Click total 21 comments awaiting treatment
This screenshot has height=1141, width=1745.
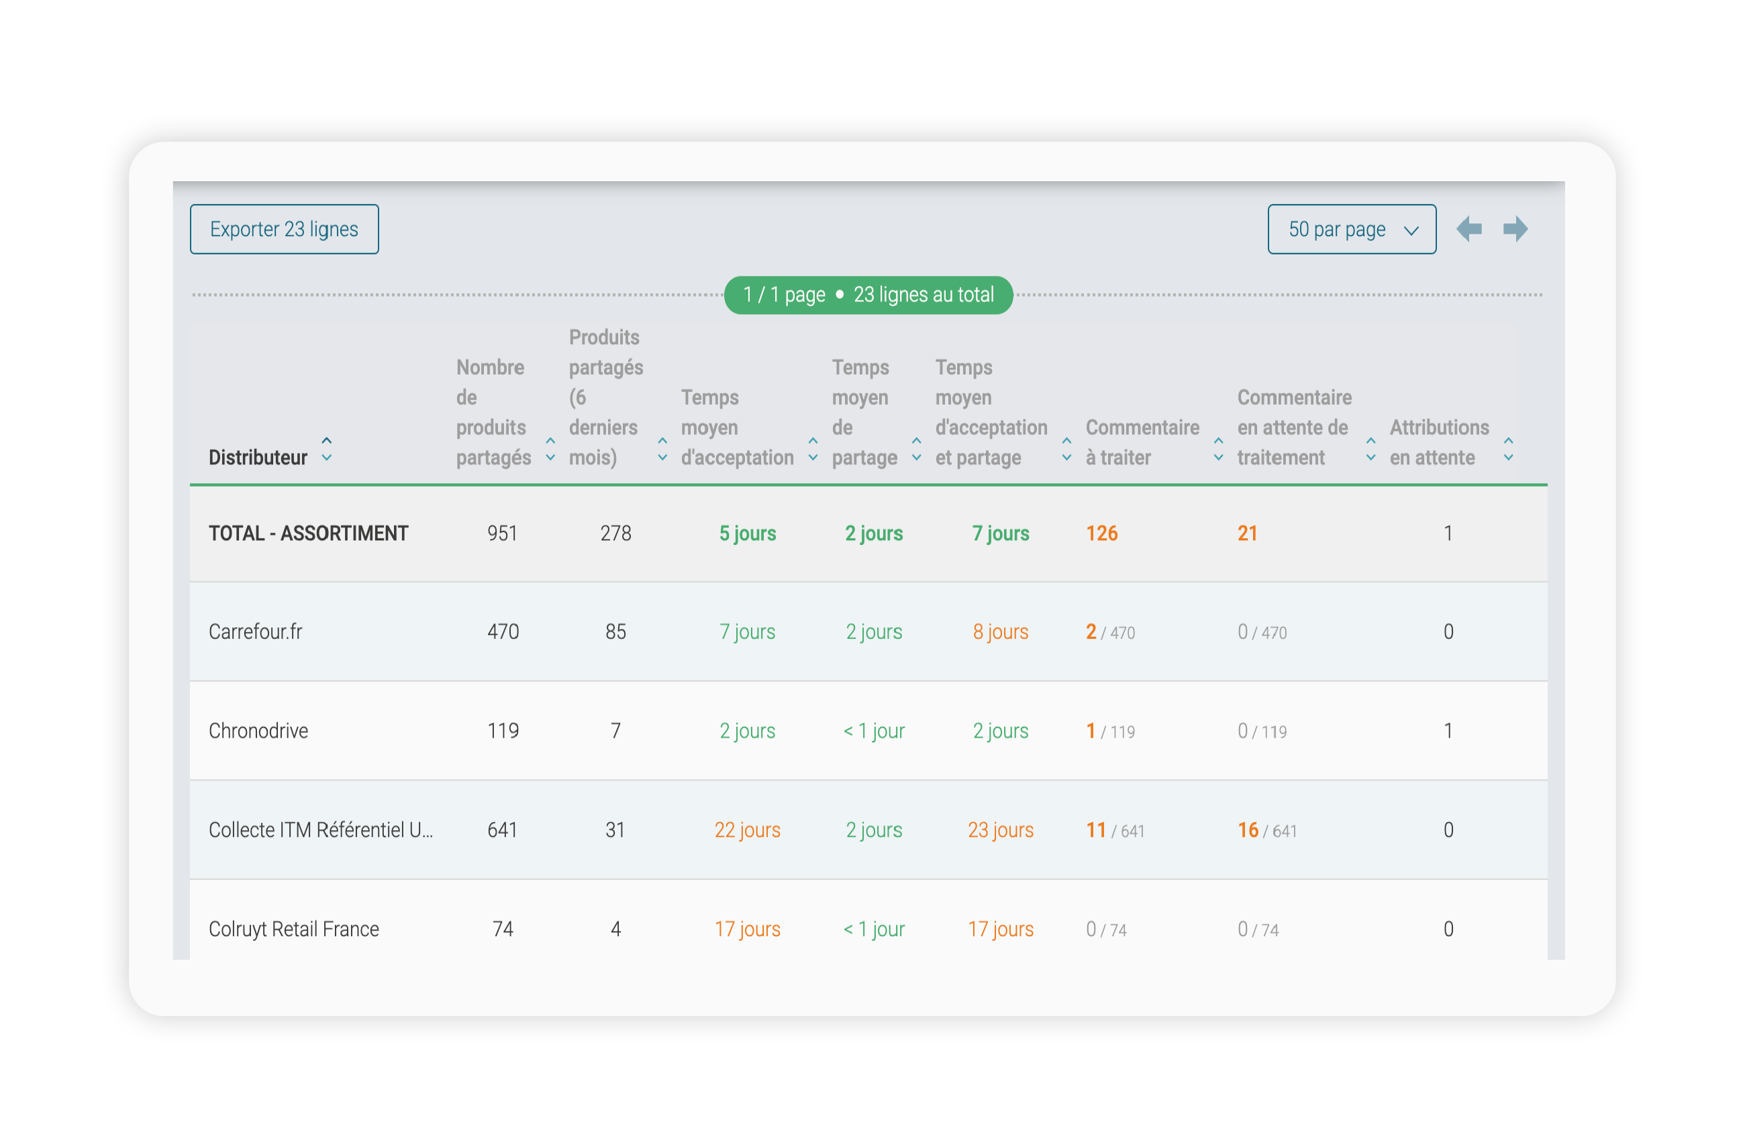coord(1247,533)
